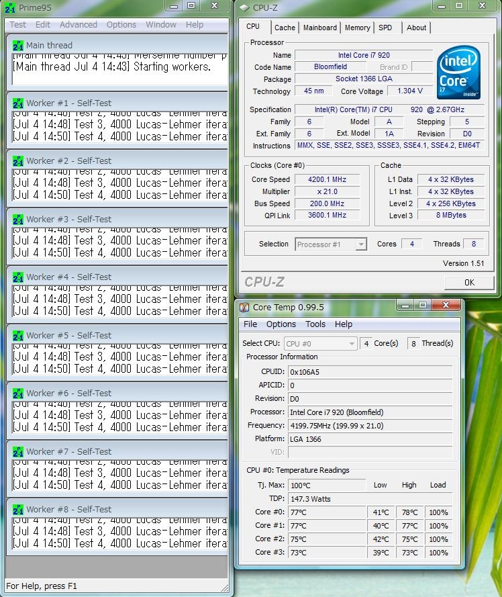Open the Select CPU #0 dropdown in Core Temp

click(x=320, y=344)
